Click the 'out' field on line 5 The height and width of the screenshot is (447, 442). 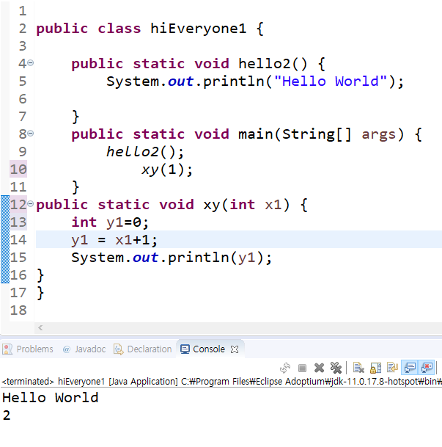coord(181,81)
